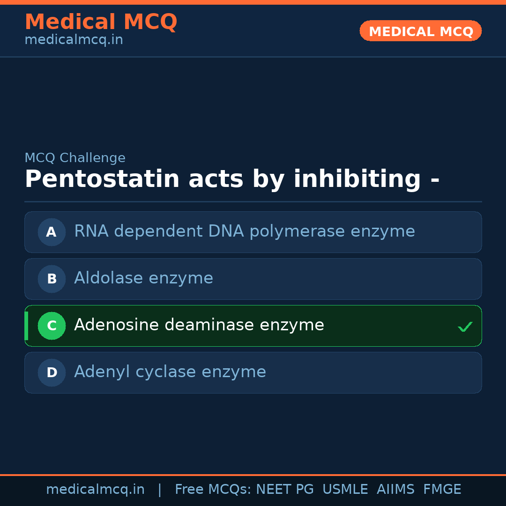Click the letter B option circle
This screenshot has height=506, width=506.
52,279
